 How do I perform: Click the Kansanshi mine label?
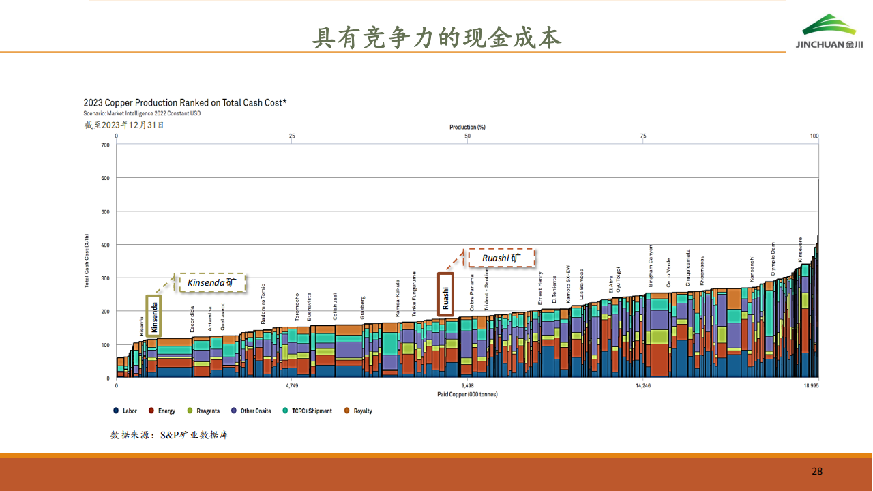point(752,269)
